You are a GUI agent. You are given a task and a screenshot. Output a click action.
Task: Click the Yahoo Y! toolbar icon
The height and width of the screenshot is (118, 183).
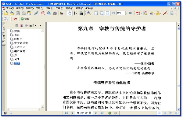point(15,19)
